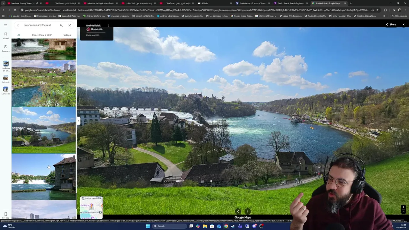Screen dimensions: 409x230
Task: Bookmark this page with the star icon
Action: 377,10
